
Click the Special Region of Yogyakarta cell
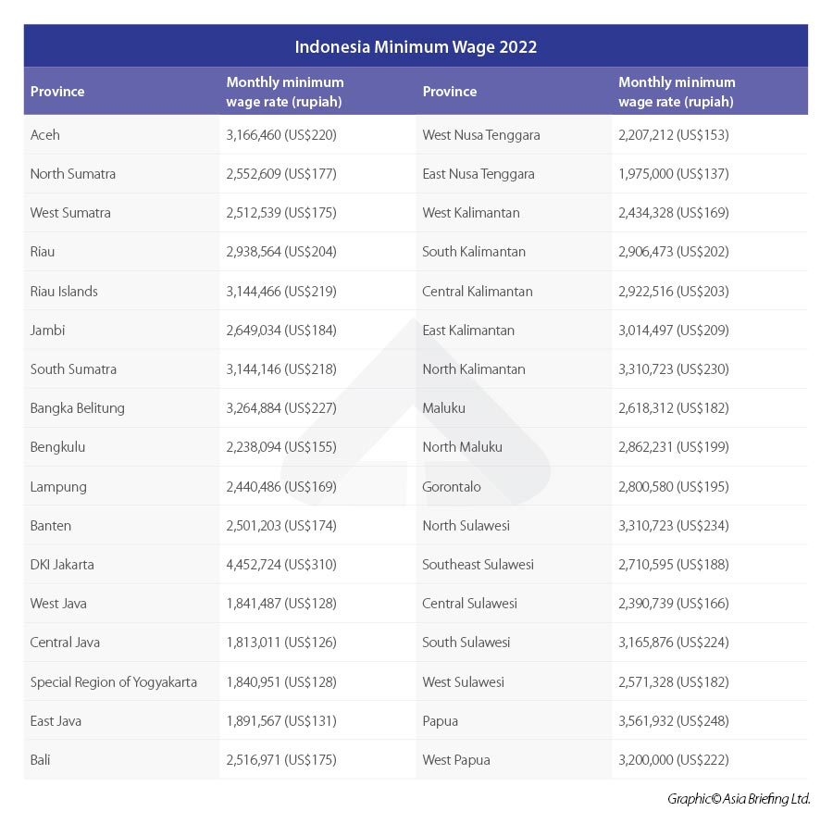113,682
